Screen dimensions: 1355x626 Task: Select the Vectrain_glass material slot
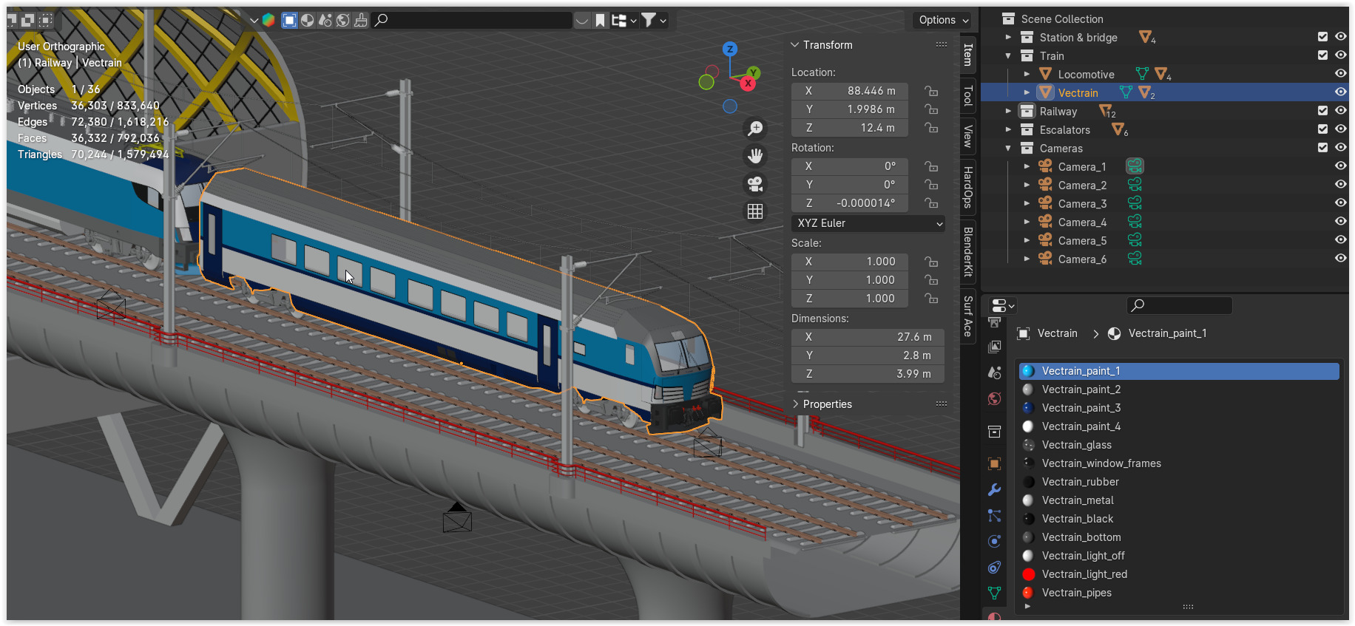pos(1179,445)
